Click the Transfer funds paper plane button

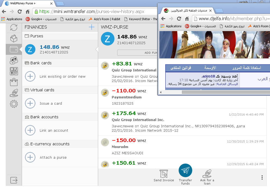[x=185, y=171]
